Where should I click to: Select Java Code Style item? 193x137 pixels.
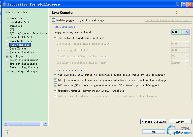[21, 41]
